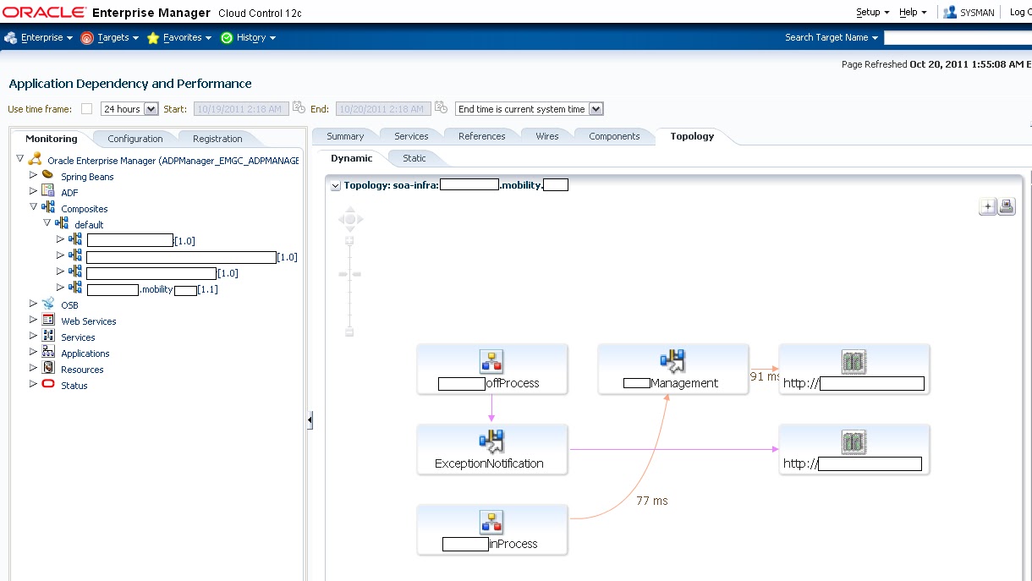Collapse the default tree node
Viewport: 1032px width, 581px height.
(x=47, y=223)
